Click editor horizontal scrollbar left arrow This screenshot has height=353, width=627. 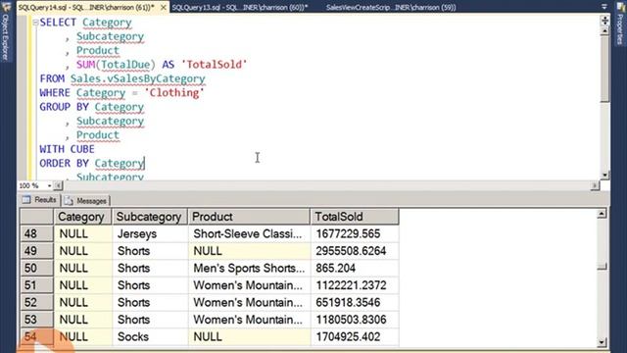(x=58, y=185)
